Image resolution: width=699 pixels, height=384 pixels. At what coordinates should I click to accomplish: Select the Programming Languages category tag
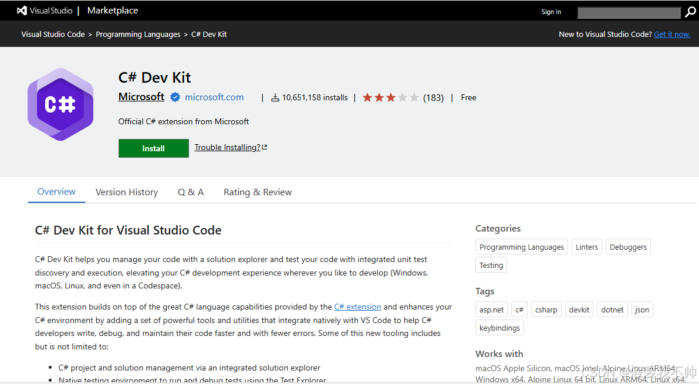click(522, 247)
